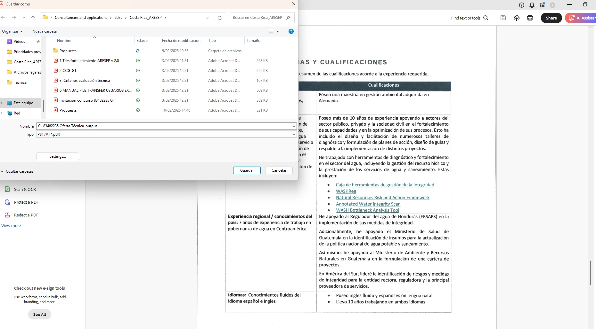Screen dimensions: 596x329
Task: Go up one folder level arrow
Action: coord(33,18)
